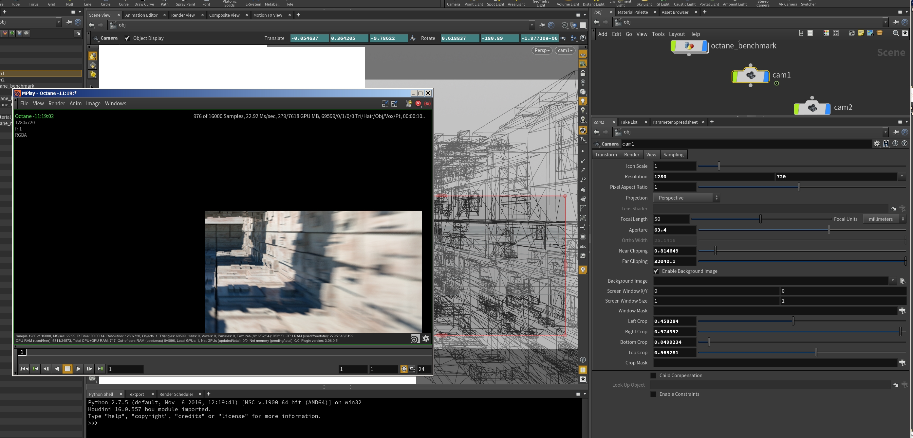Click the Focal Length slider
Screen dimensions: 913x438
click(760, 219)
